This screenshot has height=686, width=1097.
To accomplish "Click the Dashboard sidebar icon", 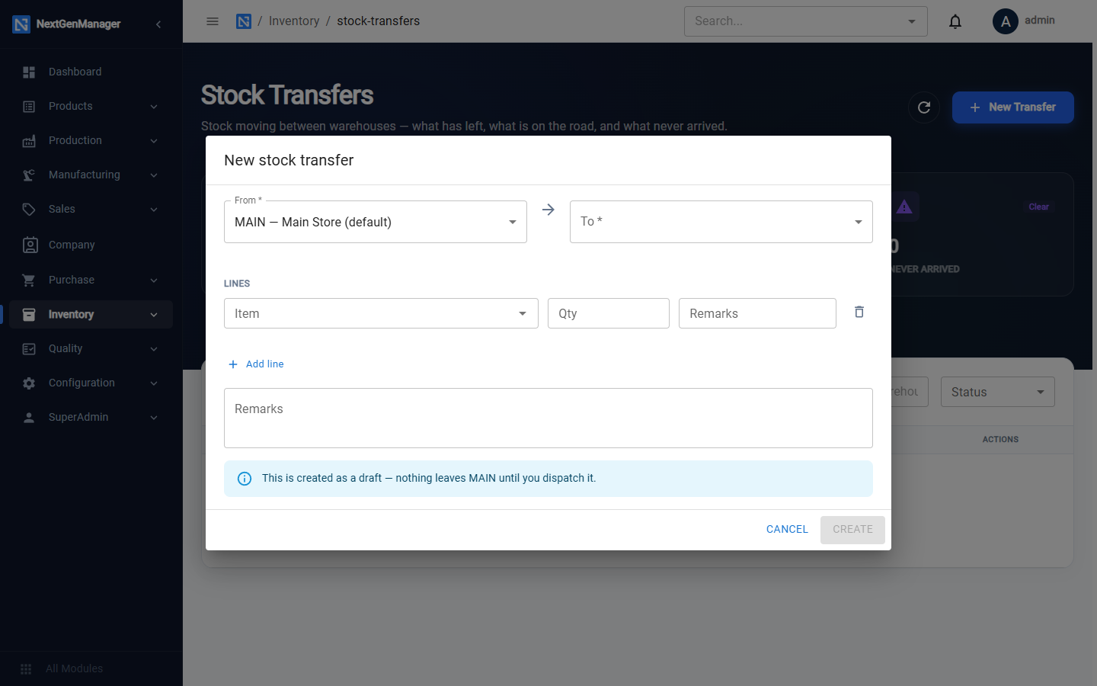I will click(29, 72).
